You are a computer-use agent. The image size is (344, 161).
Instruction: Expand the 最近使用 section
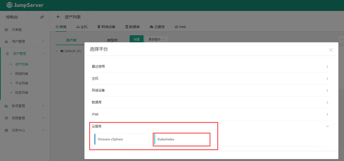(211, 67)
